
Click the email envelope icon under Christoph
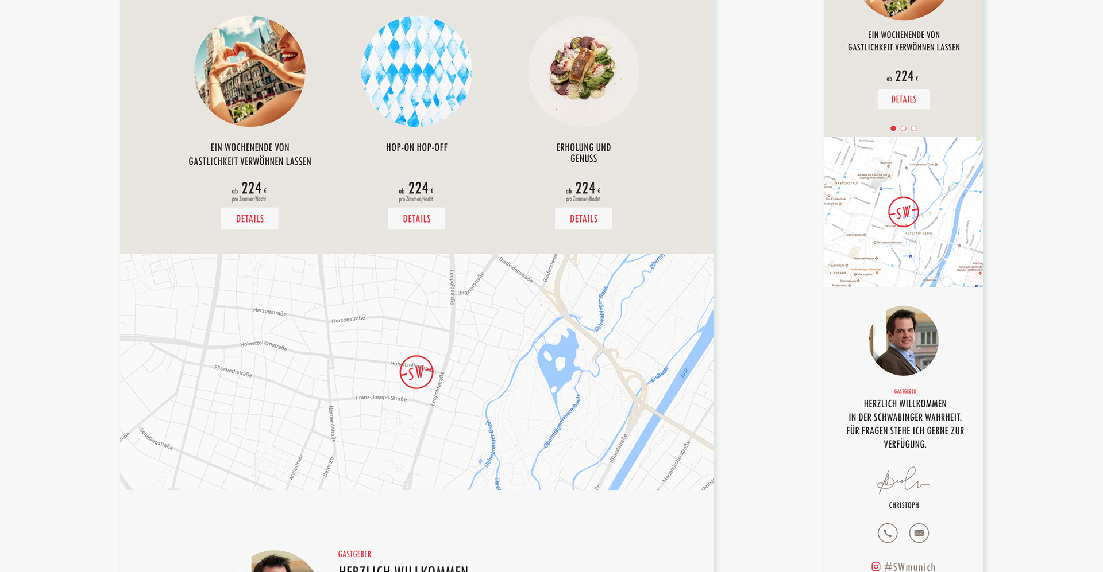click(x=919, y=533)
